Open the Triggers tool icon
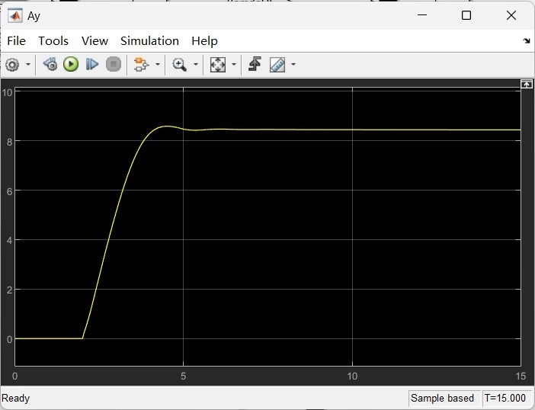 (255, 64)
